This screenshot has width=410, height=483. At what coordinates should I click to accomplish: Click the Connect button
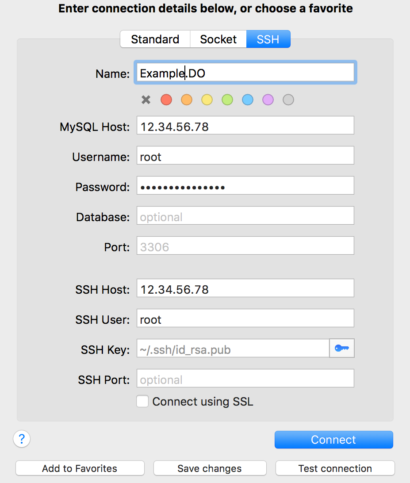click(x=334, y=440)
